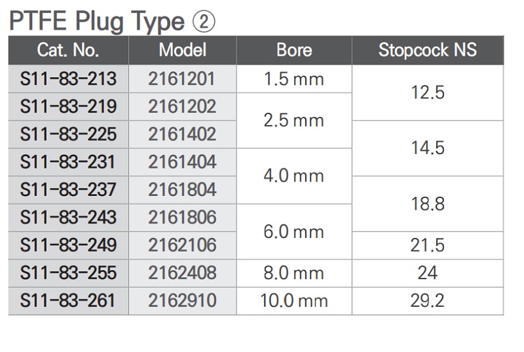
Task: Click the PTFE Plug Type heading text
Action: 96,22
